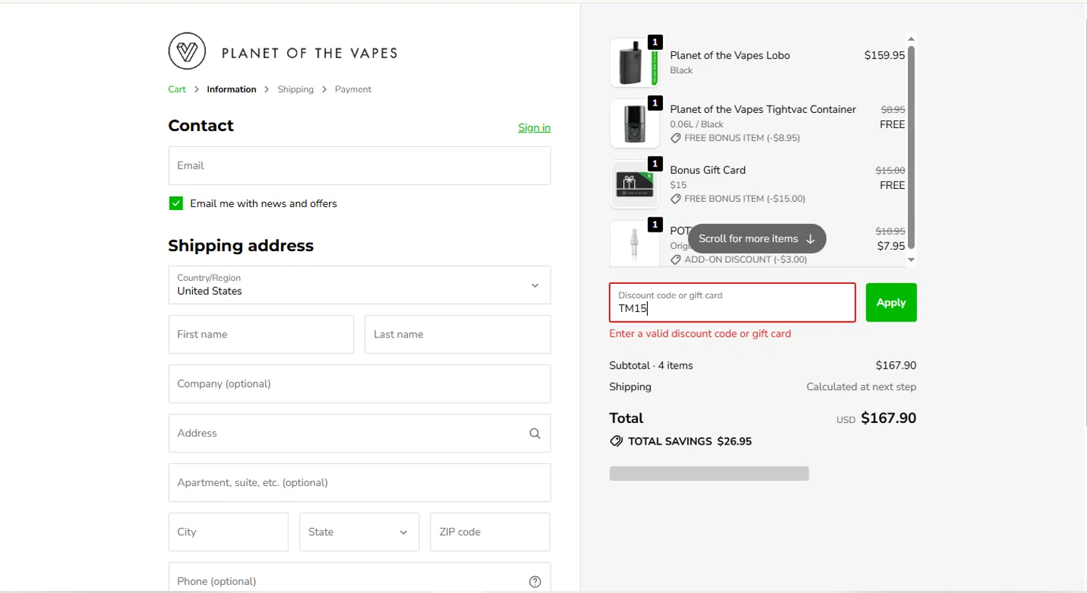Focus the City field

(228, 532)
